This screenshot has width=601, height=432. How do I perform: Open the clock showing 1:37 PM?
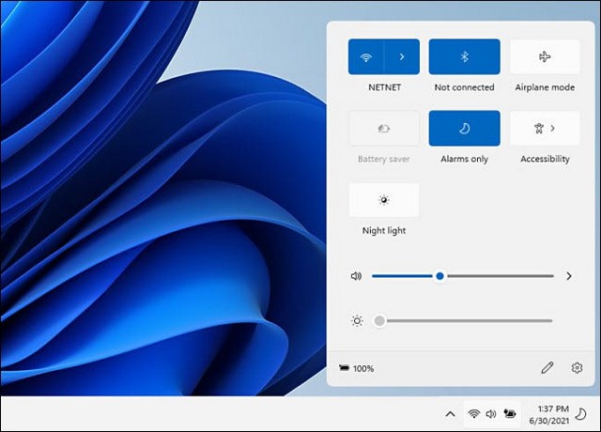551,413
